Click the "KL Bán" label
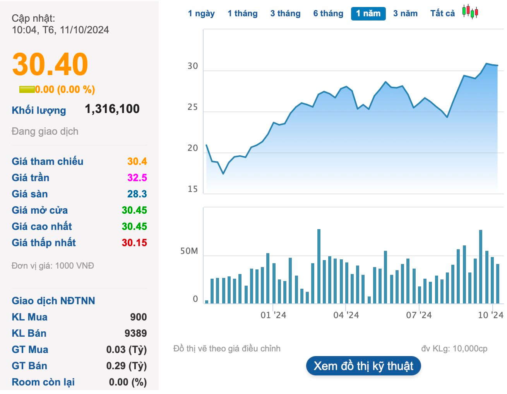 29,333
